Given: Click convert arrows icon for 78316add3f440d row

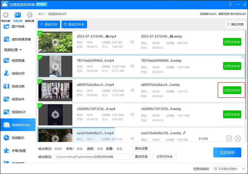Looking at the screenshot, I should 132,66.
